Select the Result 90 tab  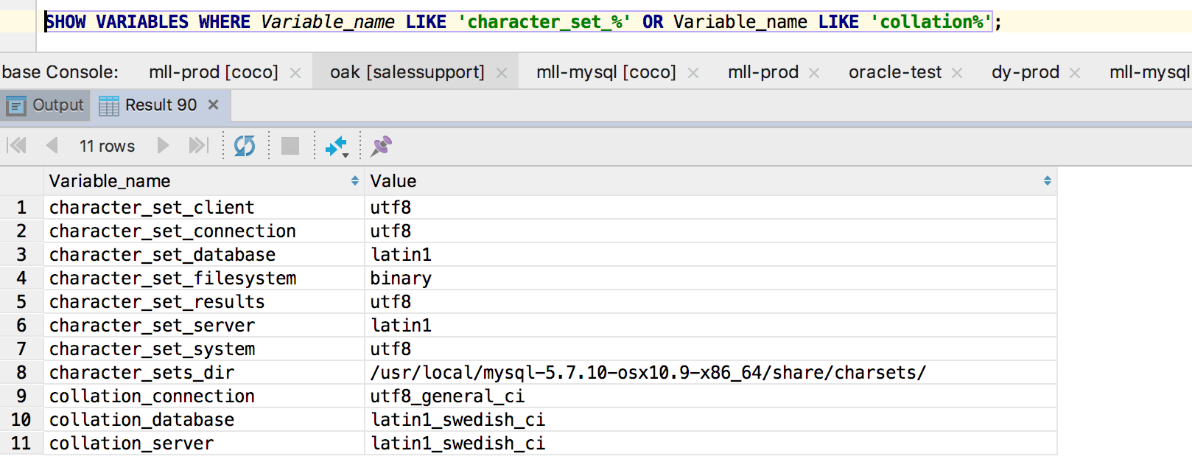click(160, 105)
